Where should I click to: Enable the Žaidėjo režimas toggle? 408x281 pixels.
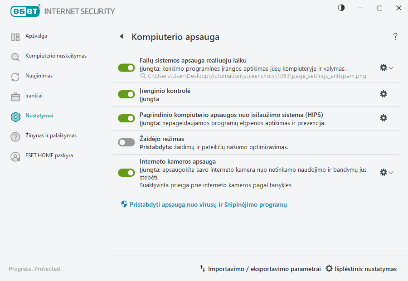click(126, 142)
